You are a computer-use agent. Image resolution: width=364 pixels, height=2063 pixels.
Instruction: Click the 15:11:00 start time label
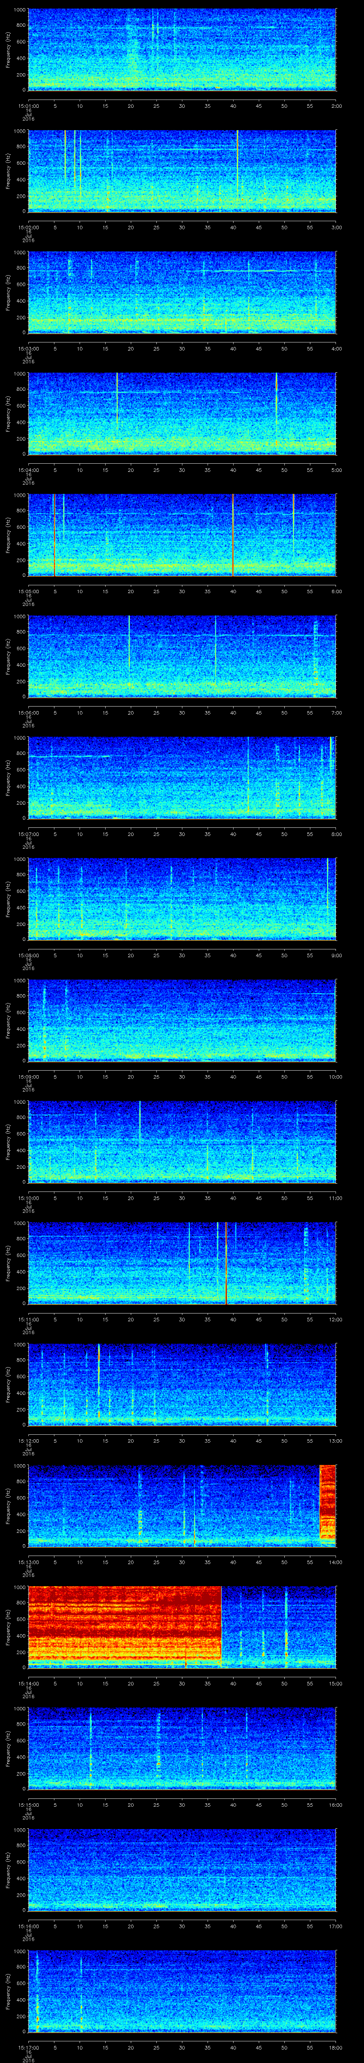[28, 1319]
